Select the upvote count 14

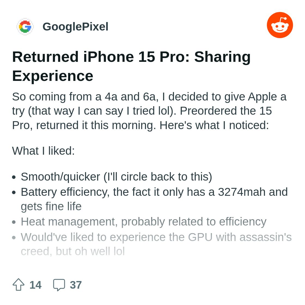[x=35, y=285]
